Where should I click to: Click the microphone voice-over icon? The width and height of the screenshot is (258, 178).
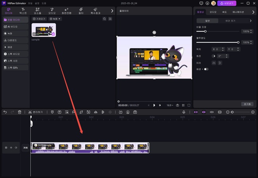(x=184, y=112)
